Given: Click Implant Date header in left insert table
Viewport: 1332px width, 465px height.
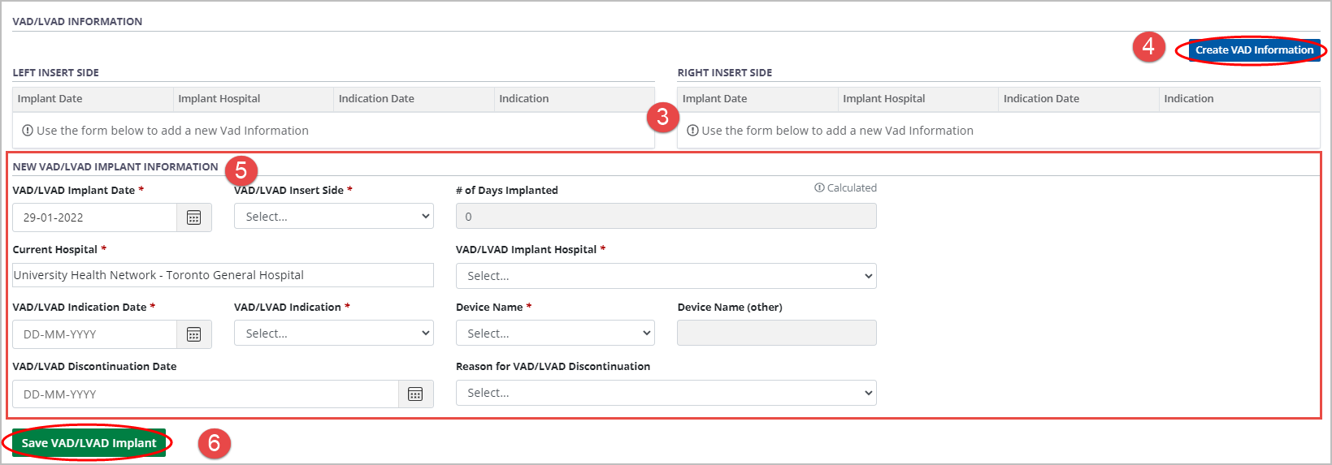Looking at the screenshot, I should click(50, 99).
